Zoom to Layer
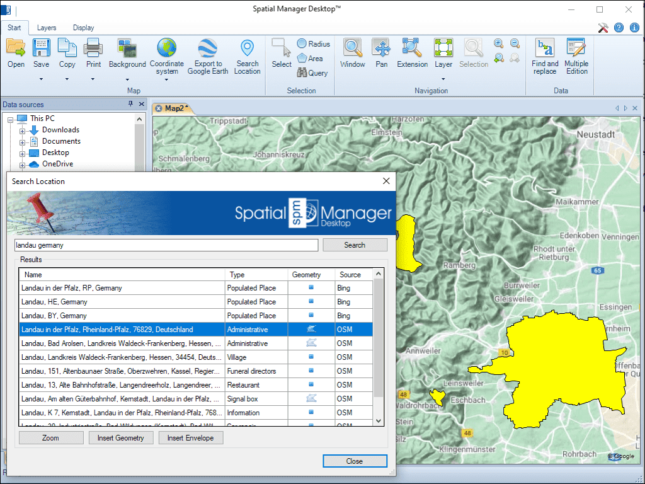645x484 pixels. pyautogui.click(x=443, y=54)
